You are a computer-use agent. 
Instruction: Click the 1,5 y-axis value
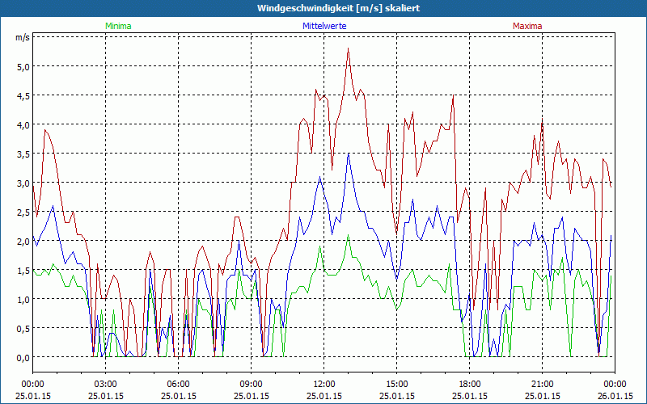tap(23, 270)
